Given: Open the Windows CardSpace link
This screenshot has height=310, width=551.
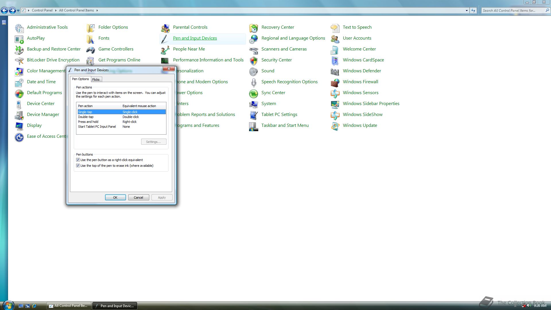Looking at the screenshot, I should [363, 60].
